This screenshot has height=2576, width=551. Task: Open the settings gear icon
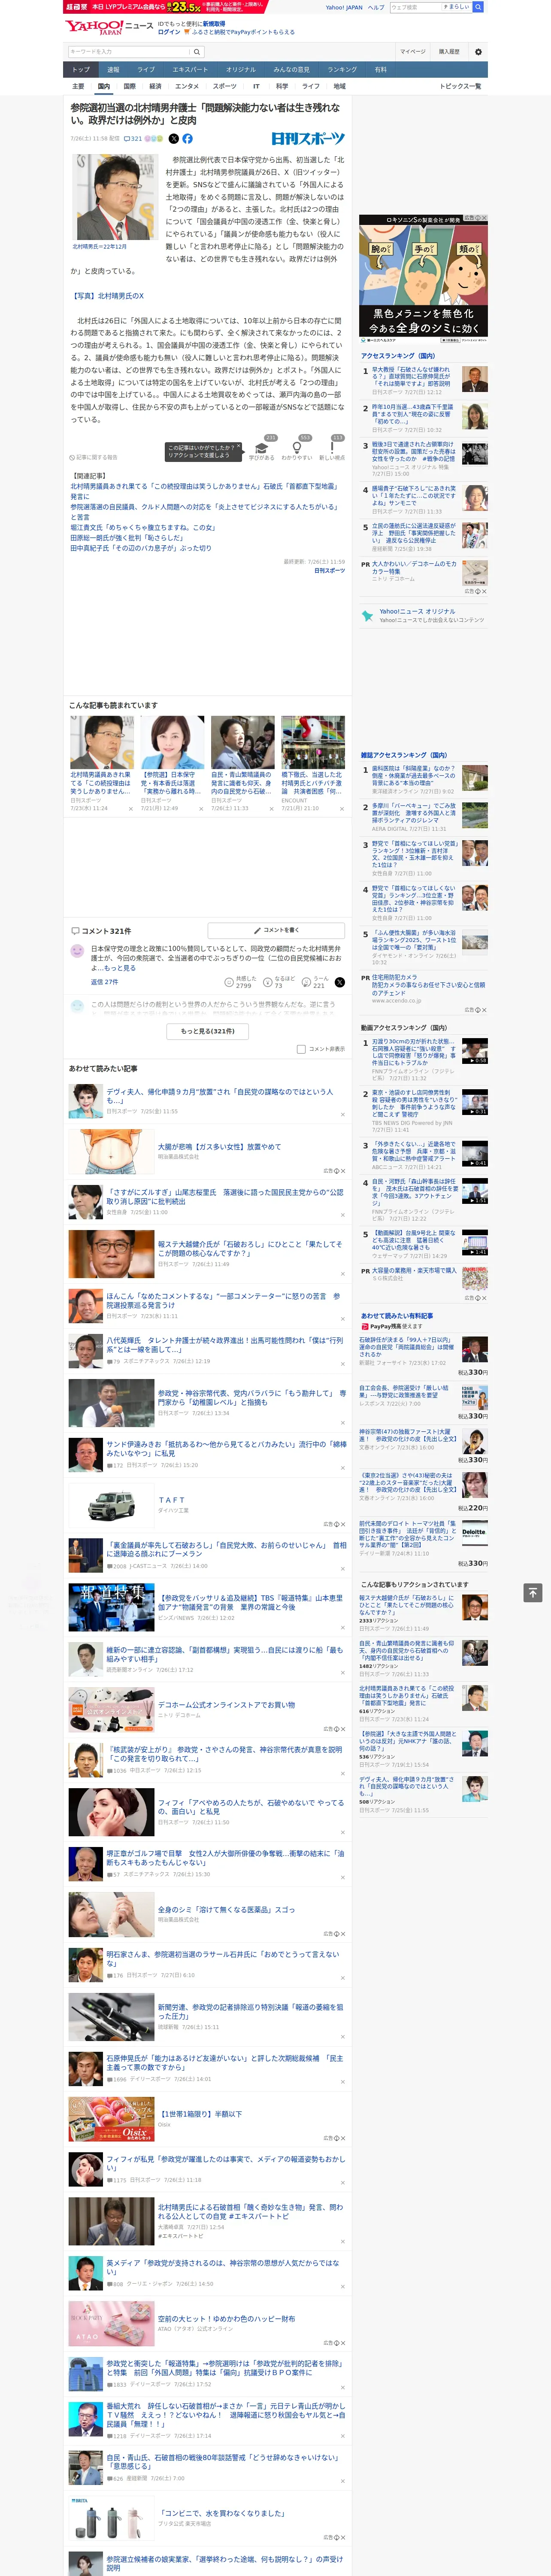pos(478,52)
